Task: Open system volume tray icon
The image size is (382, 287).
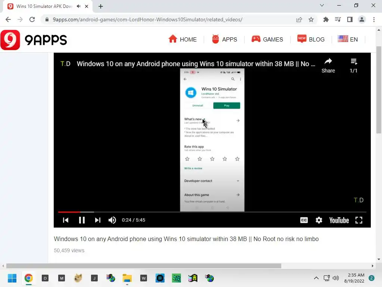Action: click(x=336, y=278)
